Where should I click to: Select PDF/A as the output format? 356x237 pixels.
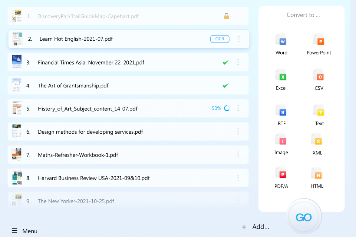tap(281, 178)
